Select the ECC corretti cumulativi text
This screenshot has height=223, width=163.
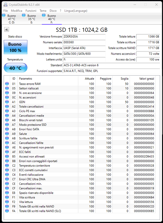tap(33, 170)
